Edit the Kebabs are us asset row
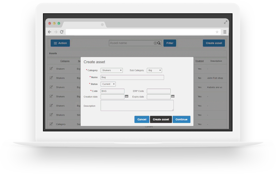Image resolution: width=276 pixels, height=174 pixels. pyautogui.click(x=51, y=87)
